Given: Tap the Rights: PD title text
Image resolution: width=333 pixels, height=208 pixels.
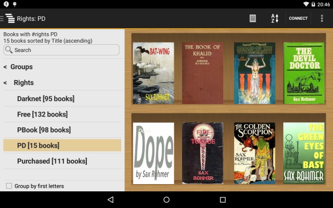Looking at the screenshot, I should pos(31,19).
